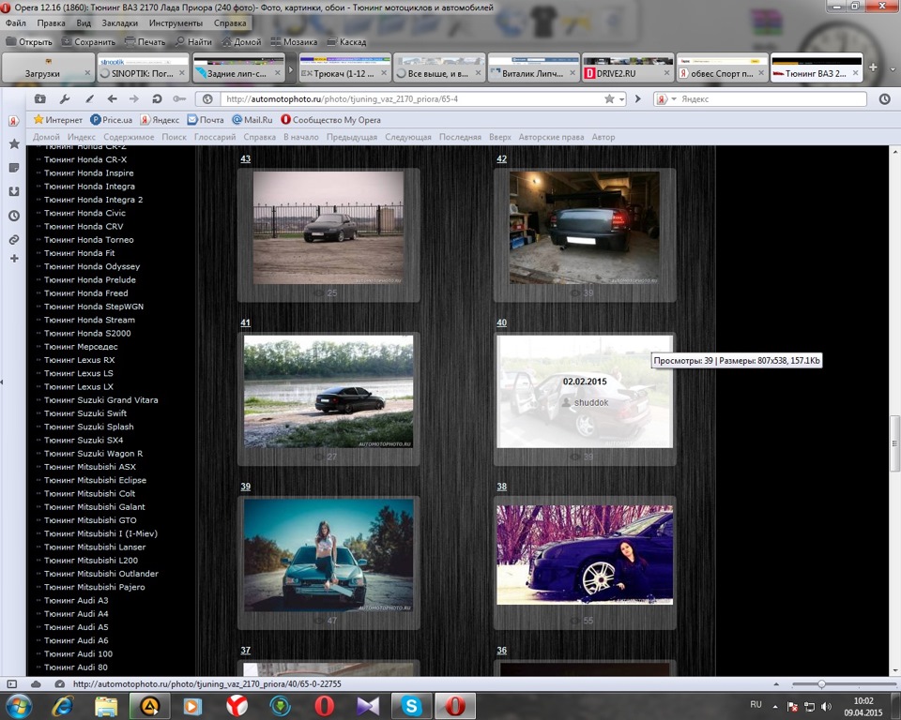This screenshot has width=901, height=720.
Task: Open Тюнинг Audi A6 sidebar link
Action: (76, 640)
